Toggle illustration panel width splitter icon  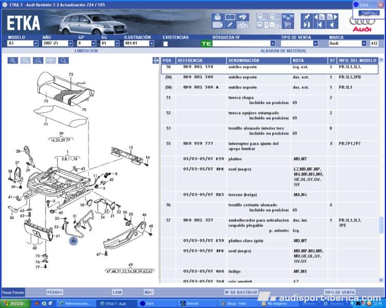click(155, 61)
